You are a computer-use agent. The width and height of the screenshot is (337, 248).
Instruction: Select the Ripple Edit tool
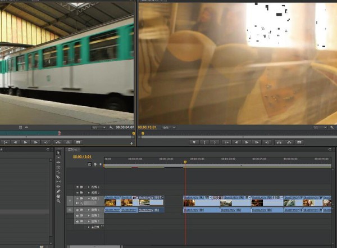(58, 163)
